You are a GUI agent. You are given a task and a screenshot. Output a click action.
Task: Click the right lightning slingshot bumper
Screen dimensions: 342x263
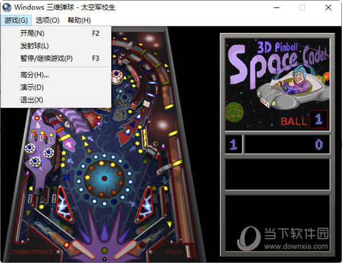tap(145, 204)
